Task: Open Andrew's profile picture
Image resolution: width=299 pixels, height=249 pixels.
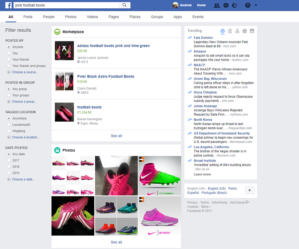Action: (175, 5)
